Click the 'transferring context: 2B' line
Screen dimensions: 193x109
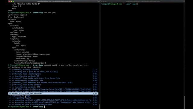click(x=24, y=76)
